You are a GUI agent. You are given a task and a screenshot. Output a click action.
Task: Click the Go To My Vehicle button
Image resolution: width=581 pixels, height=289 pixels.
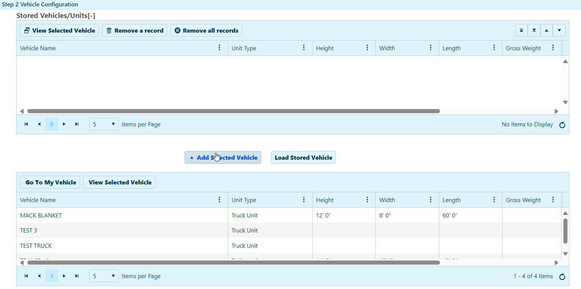coord(50,182)
